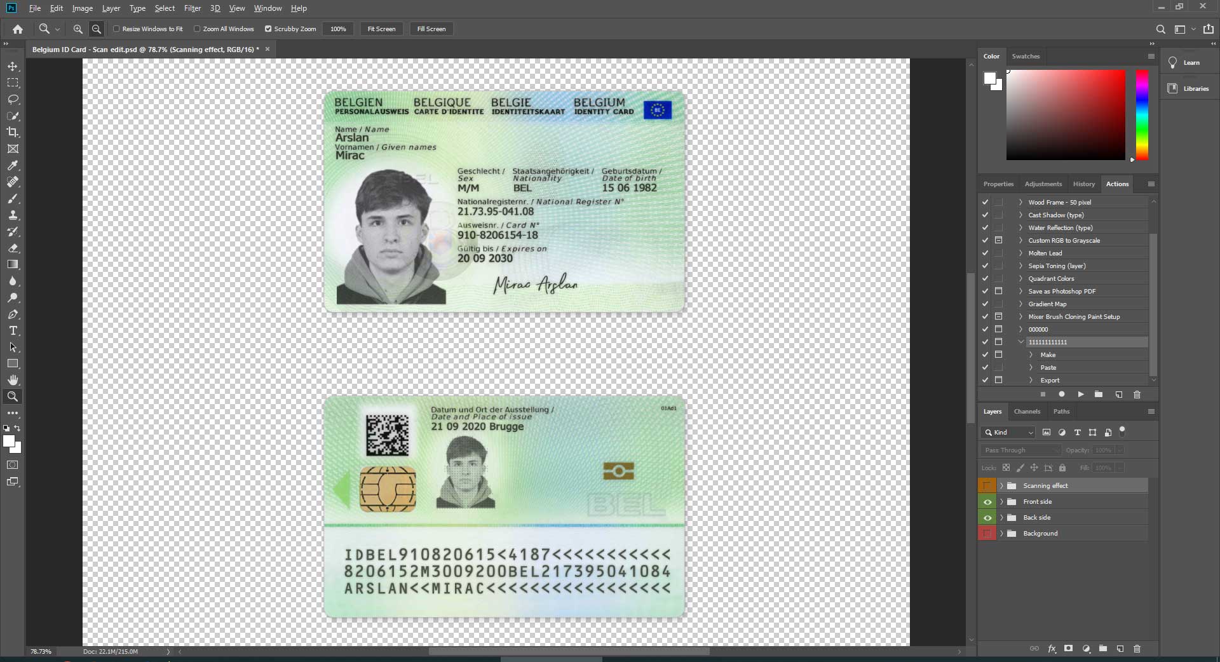Click the rainbow hue slider strip
The height and width of the screenshot is (662, 1220).
(x=1142, y=114)
